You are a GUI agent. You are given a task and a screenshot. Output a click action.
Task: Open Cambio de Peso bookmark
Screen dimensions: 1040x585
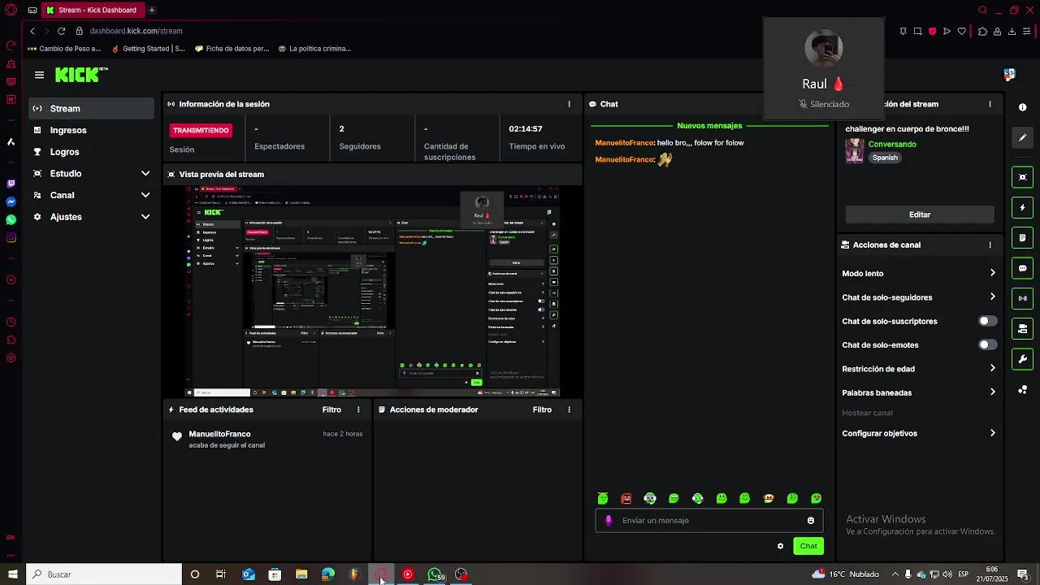point(64,49)
